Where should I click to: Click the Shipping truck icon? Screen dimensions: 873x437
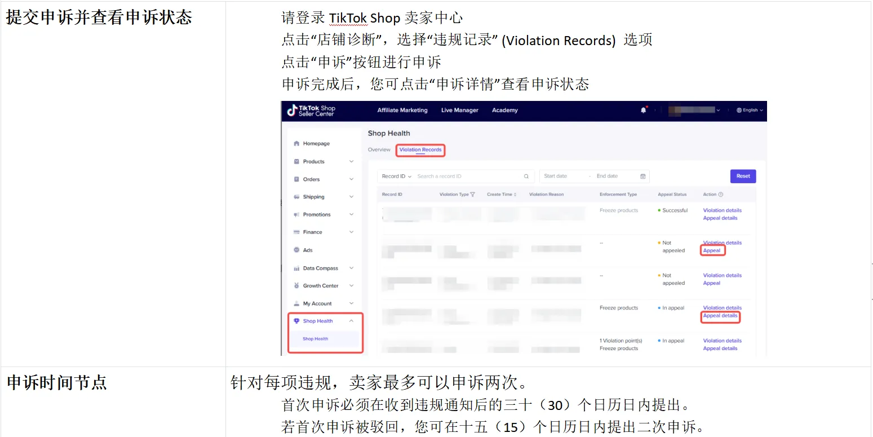point(296,197)
